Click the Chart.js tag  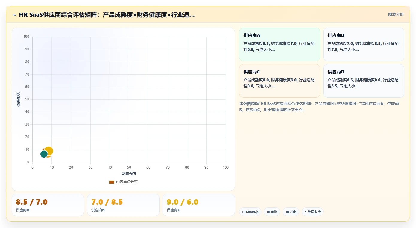250,212
